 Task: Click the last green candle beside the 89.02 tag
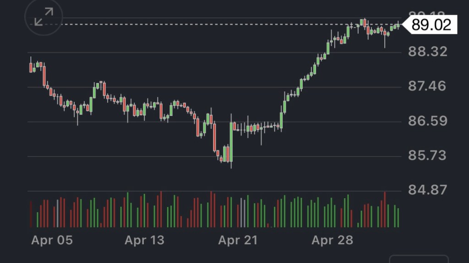(x=398, y=26)
